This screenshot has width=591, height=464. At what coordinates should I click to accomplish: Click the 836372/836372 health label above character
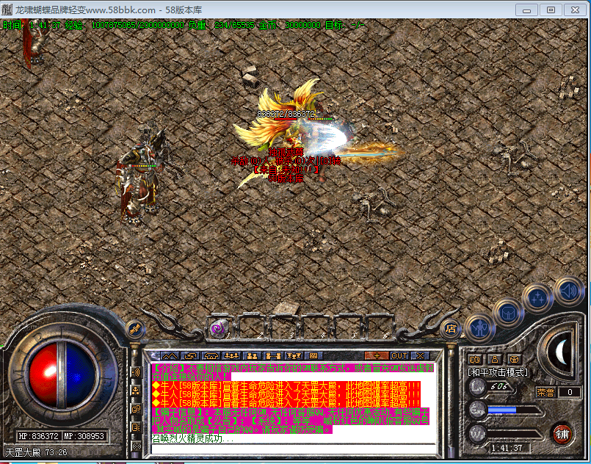286,114
